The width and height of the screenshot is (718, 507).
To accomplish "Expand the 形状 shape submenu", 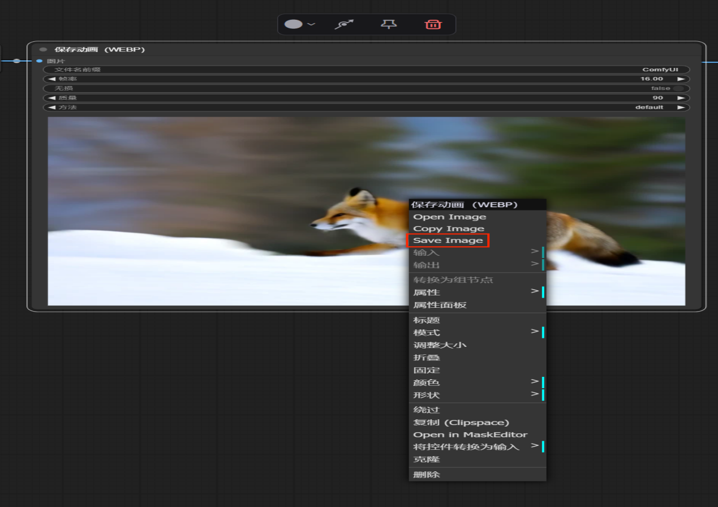I will pyautogui.click(x=477, y=395).
